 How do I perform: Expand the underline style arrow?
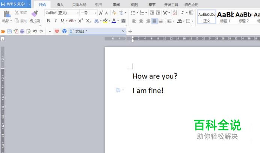tap(67, 21)
